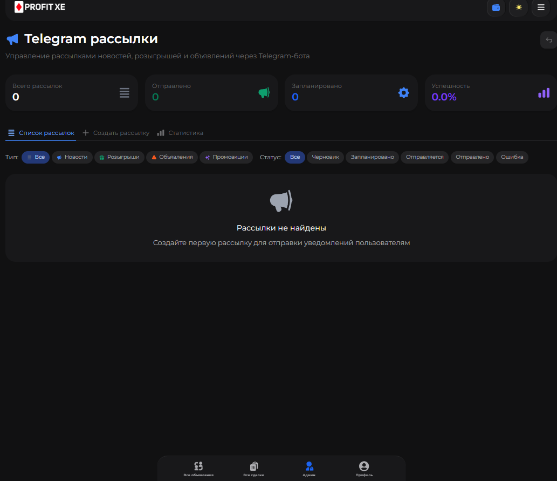Filter type by Розыгрыши
This screenshot has width=557, height=481.
click(x=119, y=157)
